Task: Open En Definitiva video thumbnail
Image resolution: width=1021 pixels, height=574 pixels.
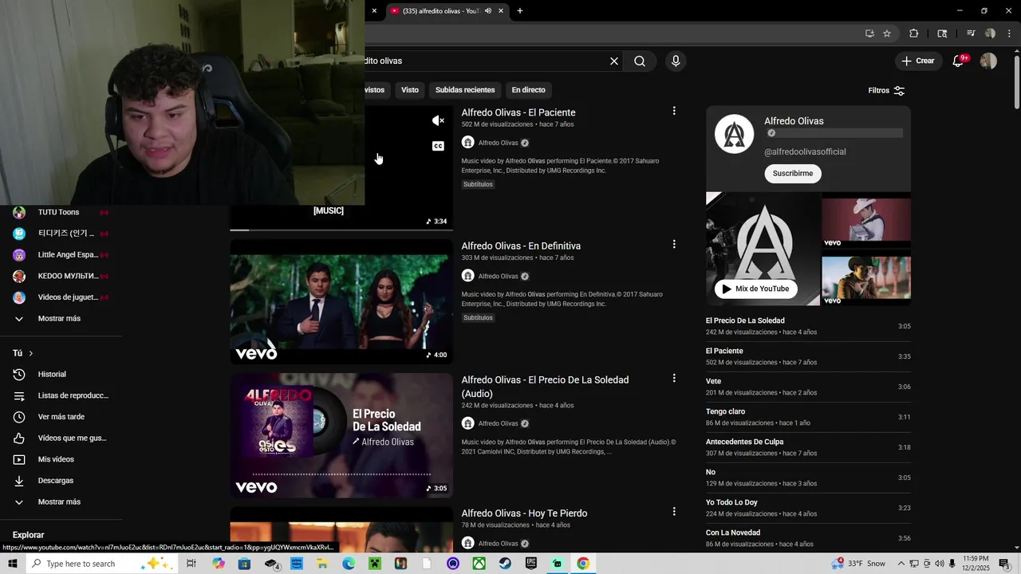Action: coord(341,302)
